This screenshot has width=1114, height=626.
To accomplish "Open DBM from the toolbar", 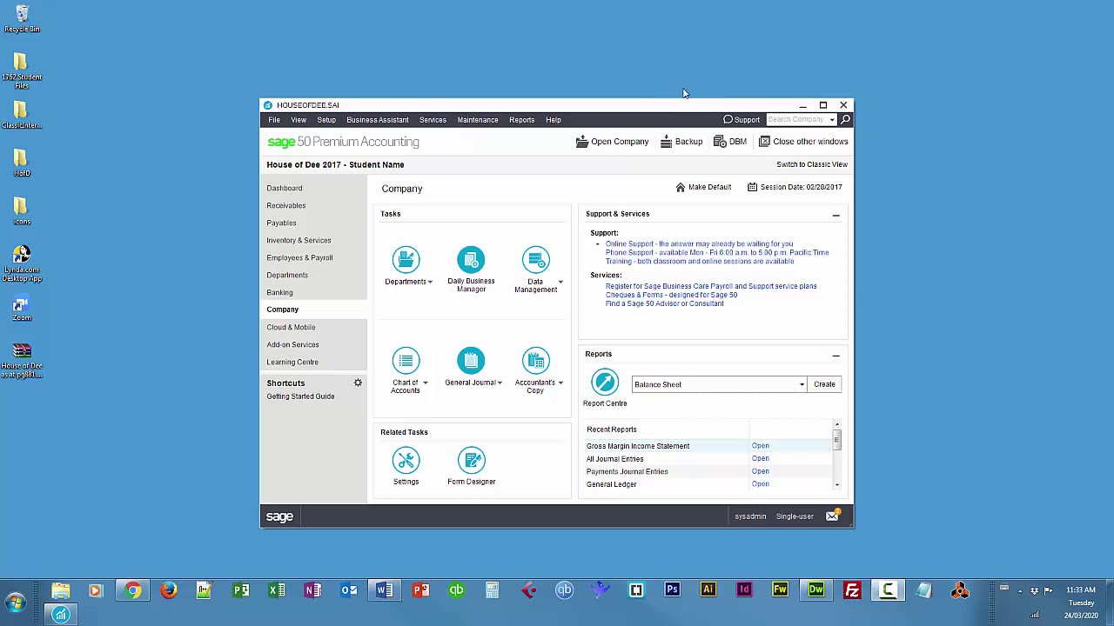I will [x=730, y=142].
